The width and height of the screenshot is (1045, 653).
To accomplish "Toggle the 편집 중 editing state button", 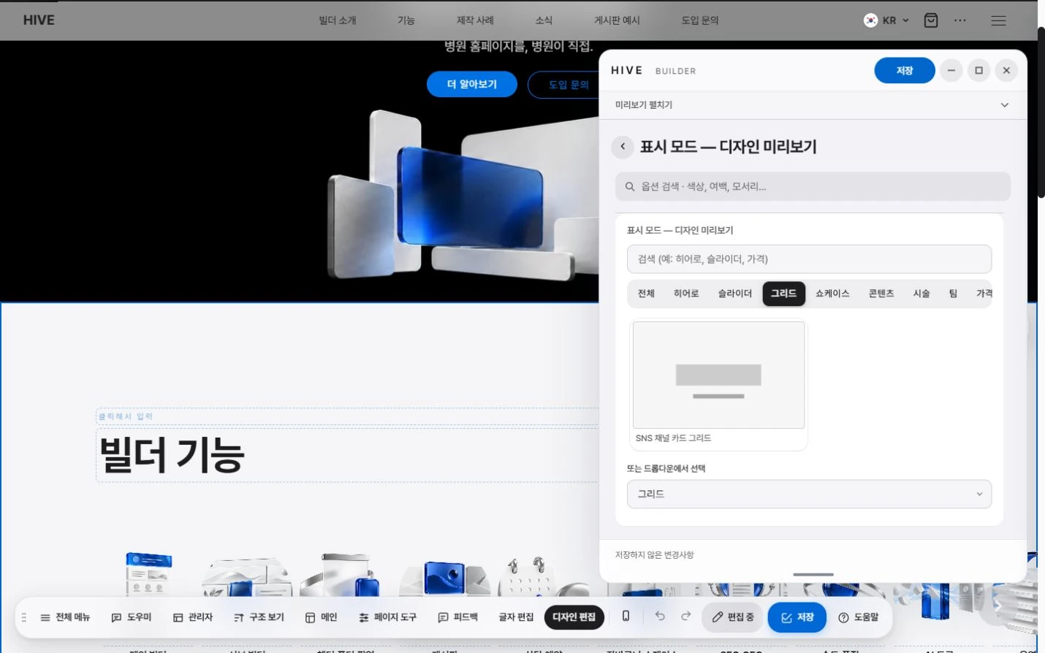I will point(733,617).
